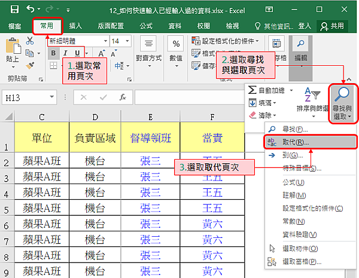Click the Cut scissors icon
359x278 pixels.
(x=30, y=41)
